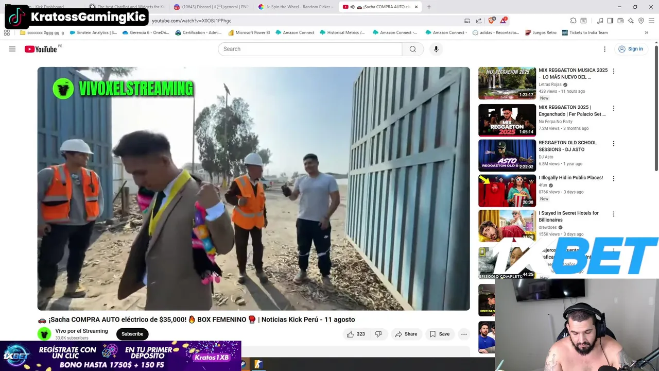Open the DJ Asto channel link
This screenshot has height=371, width=659.
tap(546, 157)
